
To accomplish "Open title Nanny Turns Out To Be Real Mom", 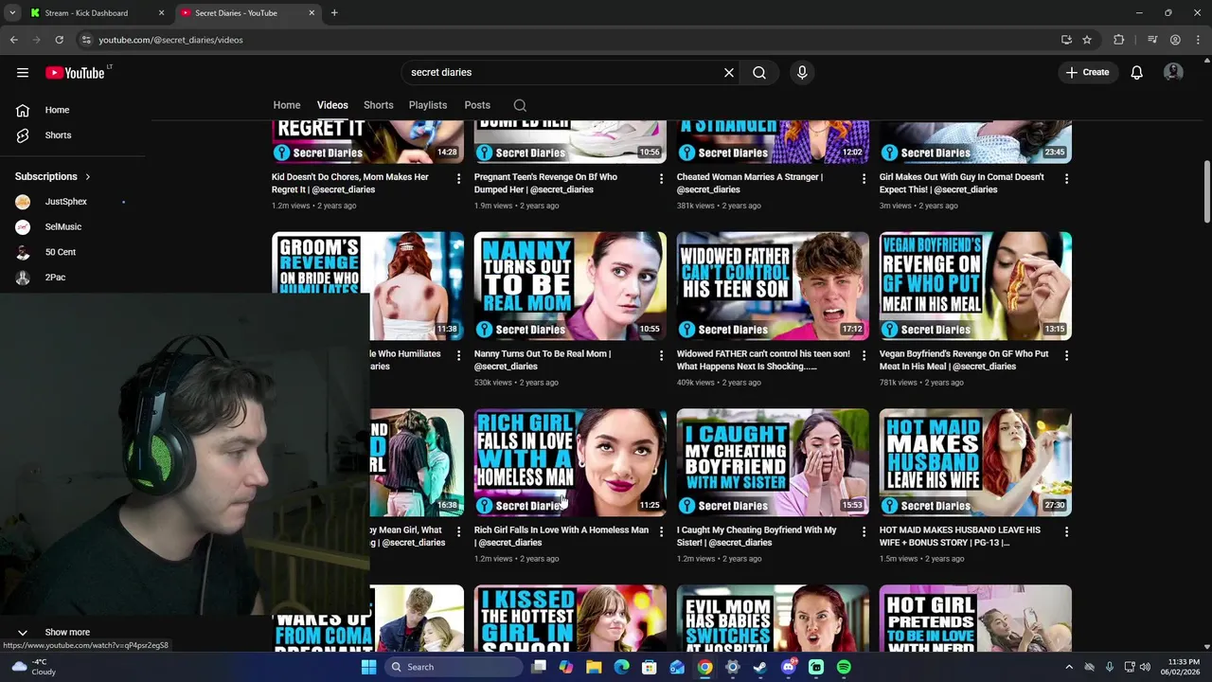I will point(543,360).
